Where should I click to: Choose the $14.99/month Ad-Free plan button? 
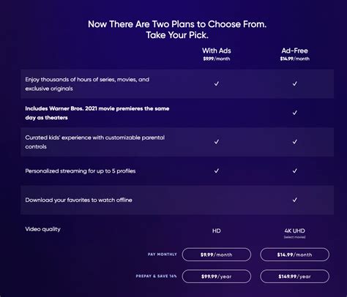tap(295, 255)
